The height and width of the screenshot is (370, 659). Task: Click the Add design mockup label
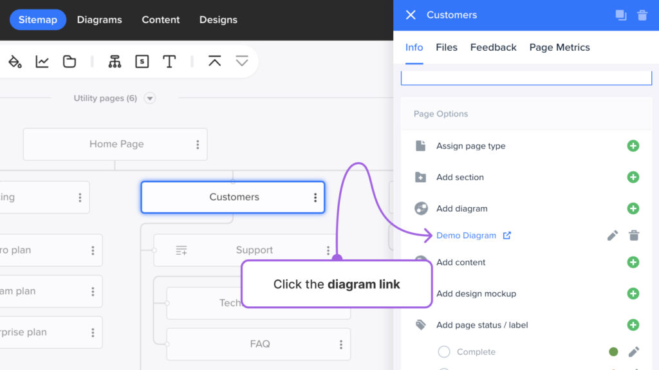click(476, 293)
